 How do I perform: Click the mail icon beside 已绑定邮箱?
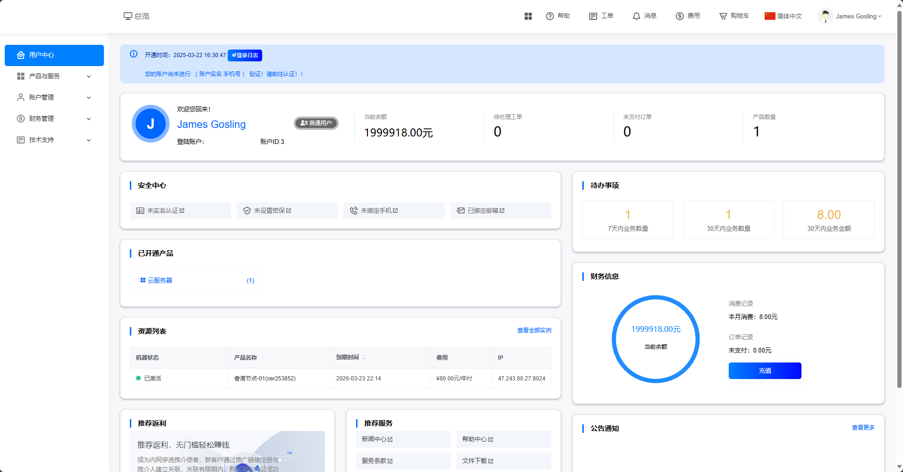[460, 211]
